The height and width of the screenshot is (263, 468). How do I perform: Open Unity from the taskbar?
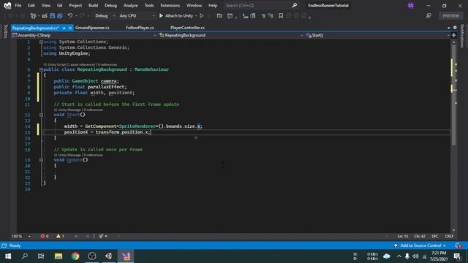tap(109, 256)
